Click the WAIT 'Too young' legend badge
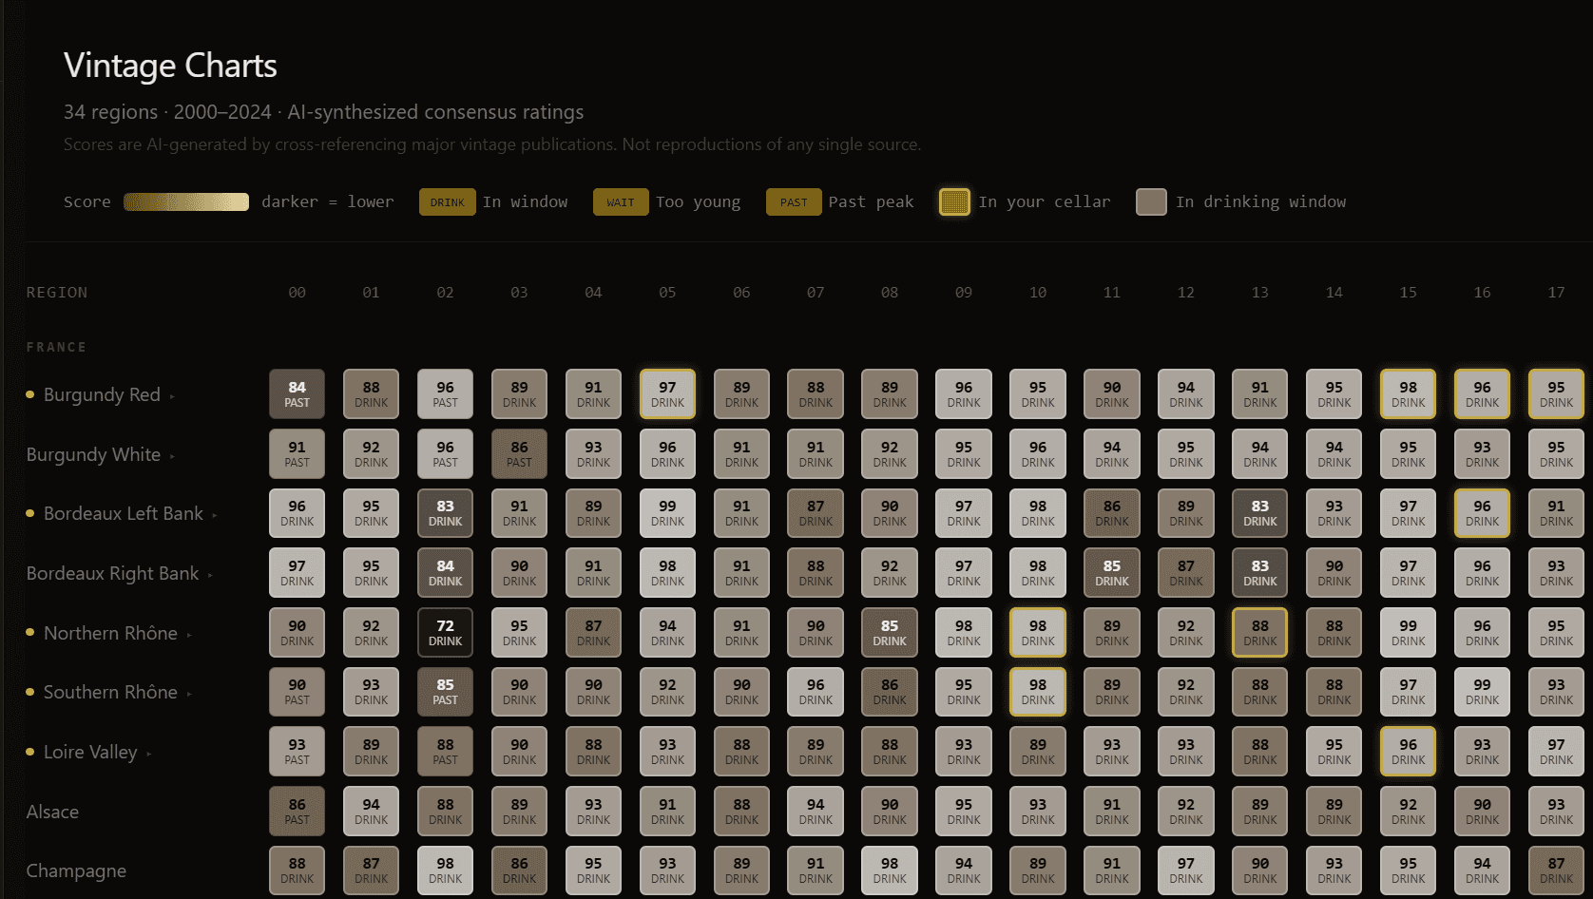Screen dimensions: 1593x899 pos(620,201)
